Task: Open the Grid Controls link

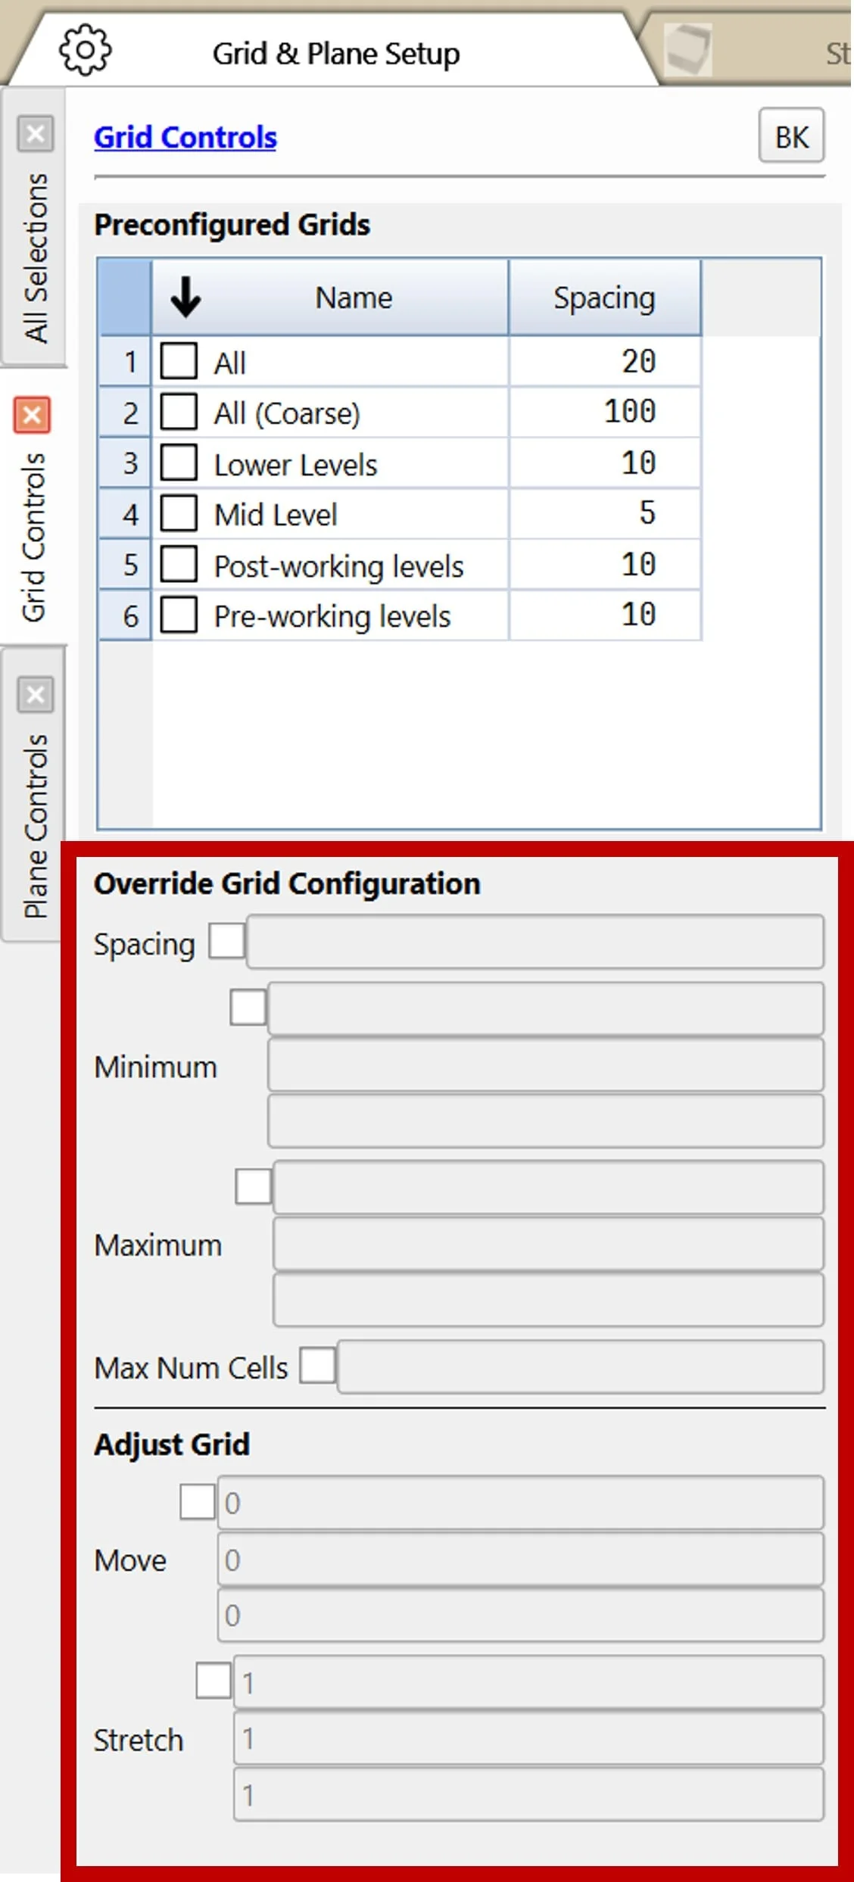Action: pyautogui.click(x=184, y=137)
